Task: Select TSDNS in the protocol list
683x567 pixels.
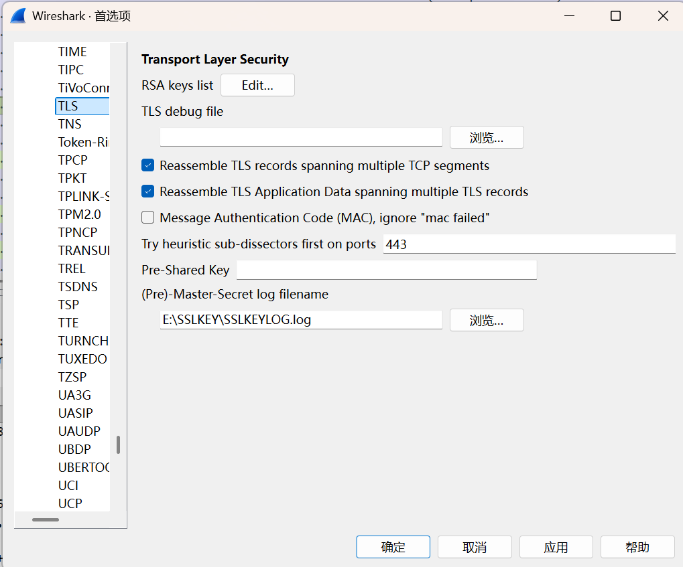Action: click(x=78, y=287)
